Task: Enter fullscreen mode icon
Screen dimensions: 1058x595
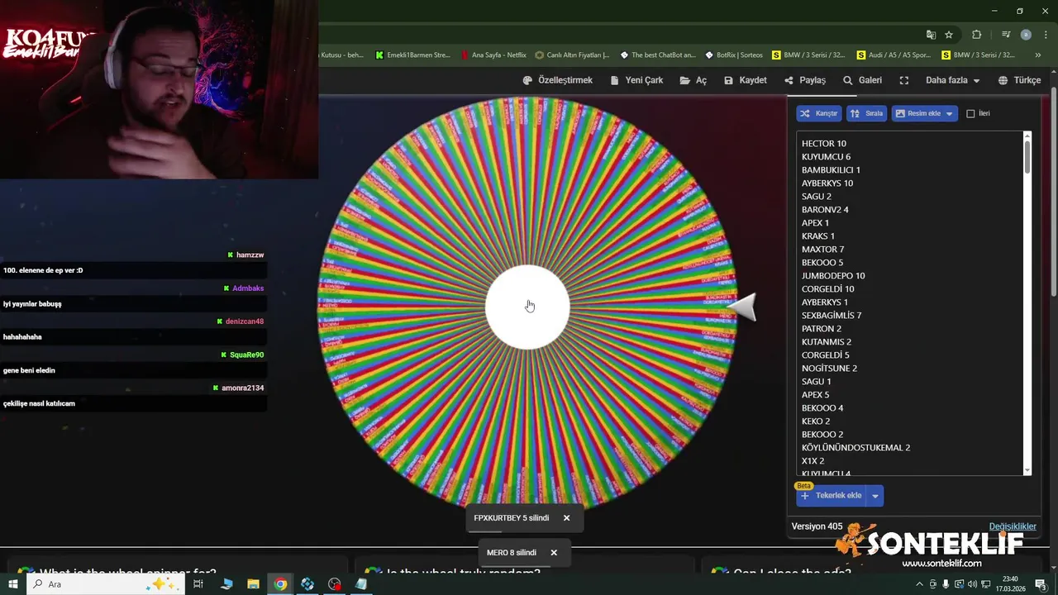Action: coord(904,80)
